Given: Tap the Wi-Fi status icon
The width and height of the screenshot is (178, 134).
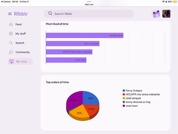Looking at the screenshot, I should click(163, 2).
